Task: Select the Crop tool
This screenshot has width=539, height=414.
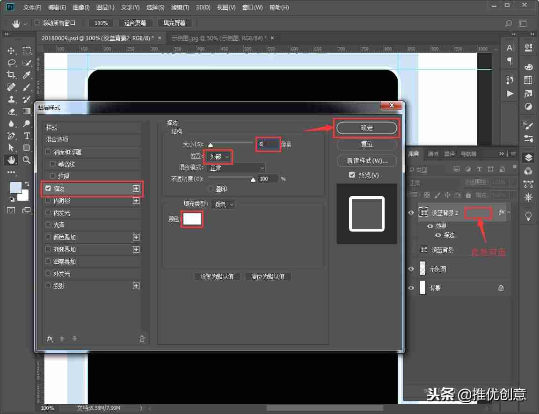Action: (11, 75)
